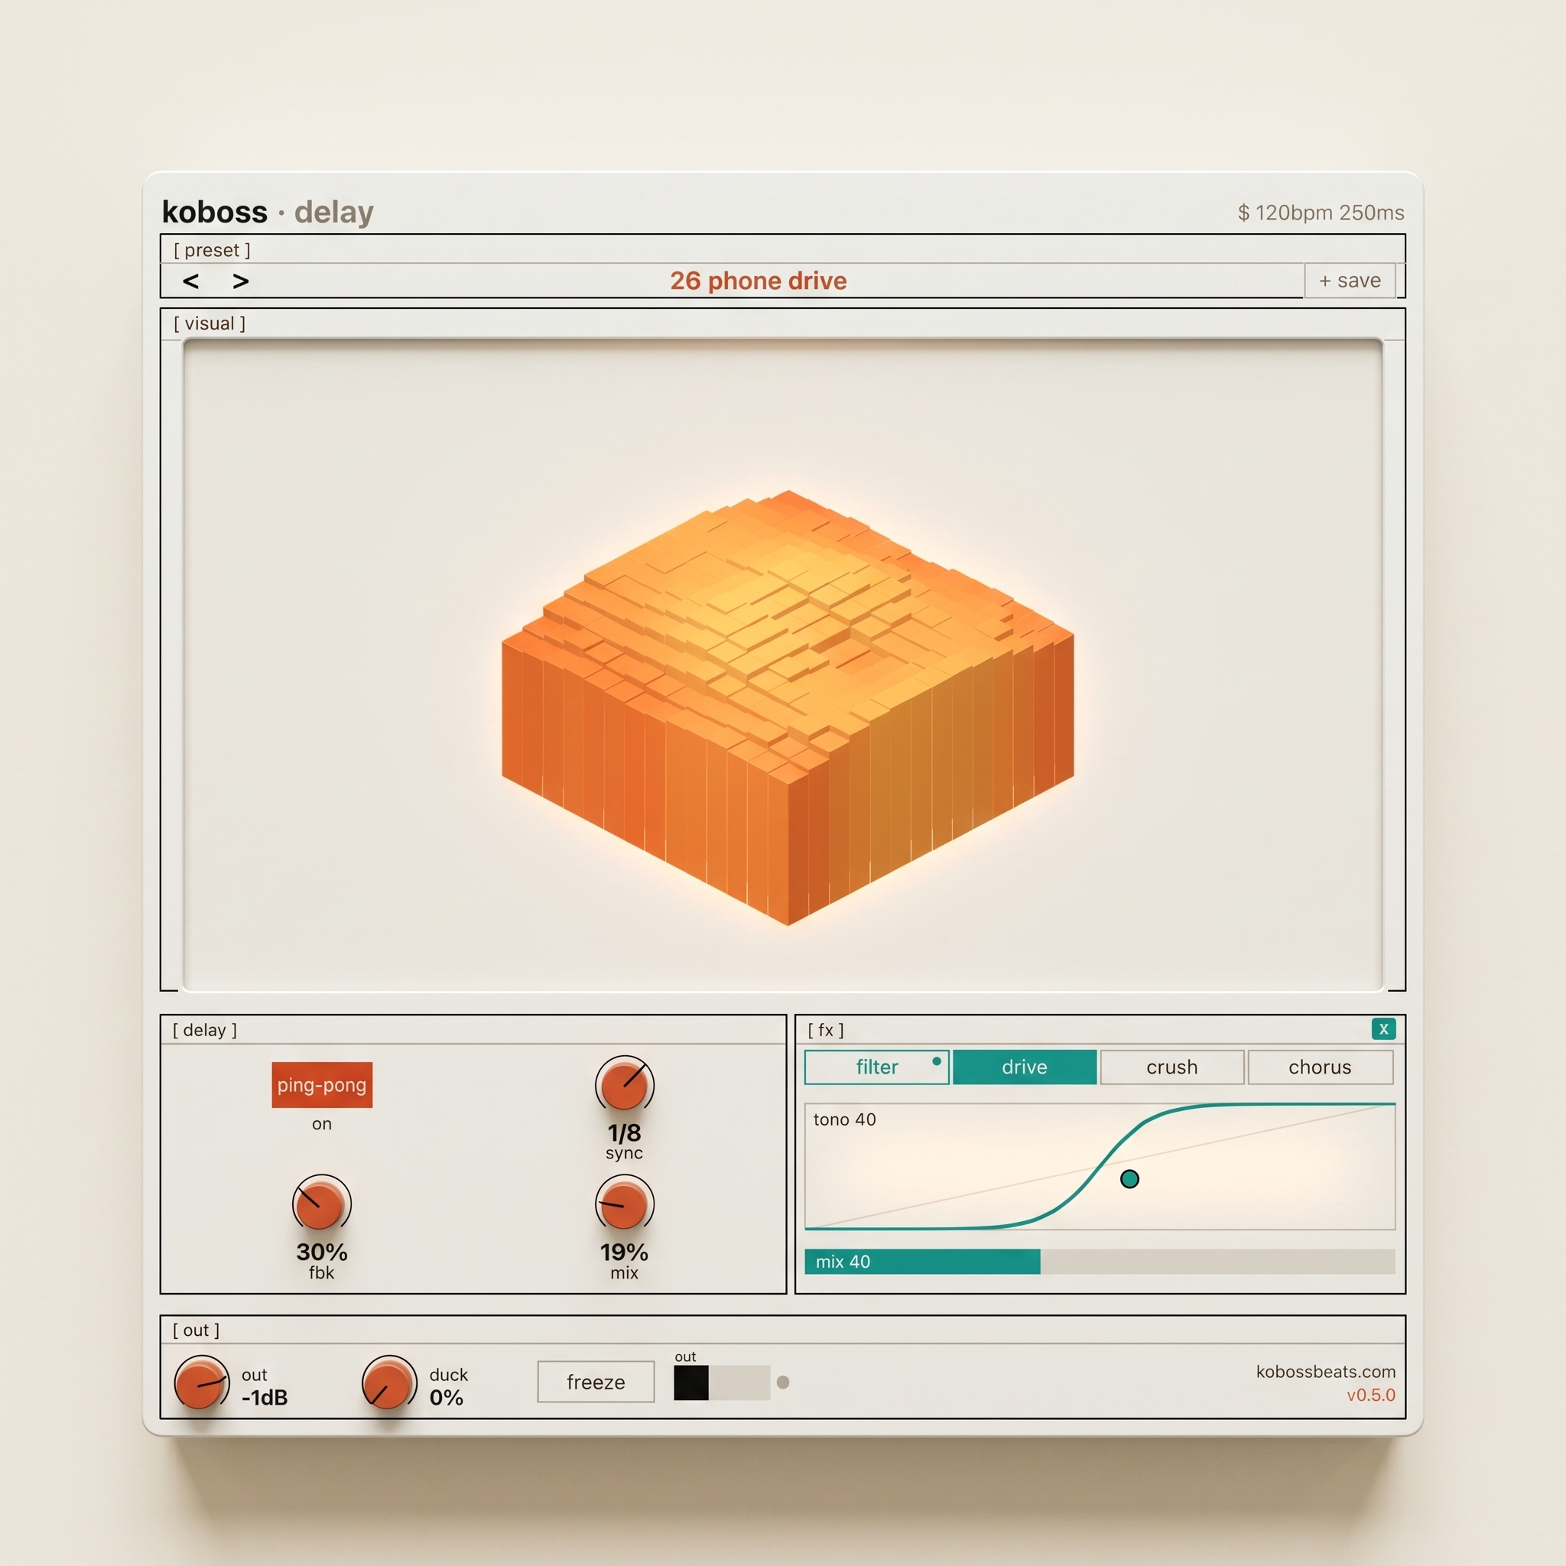Click the sync 1/8 knob
The height and width of the screenshot is (1566, 1566).
coord(624,1084)
